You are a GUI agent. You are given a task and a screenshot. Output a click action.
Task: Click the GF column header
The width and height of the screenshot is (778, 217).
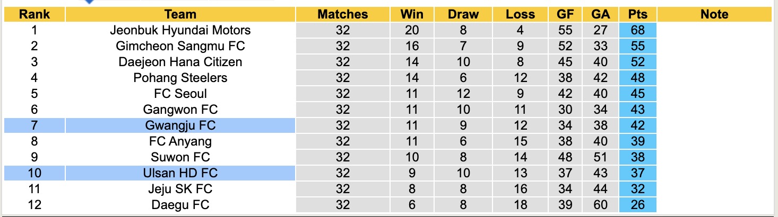(565, 14)
